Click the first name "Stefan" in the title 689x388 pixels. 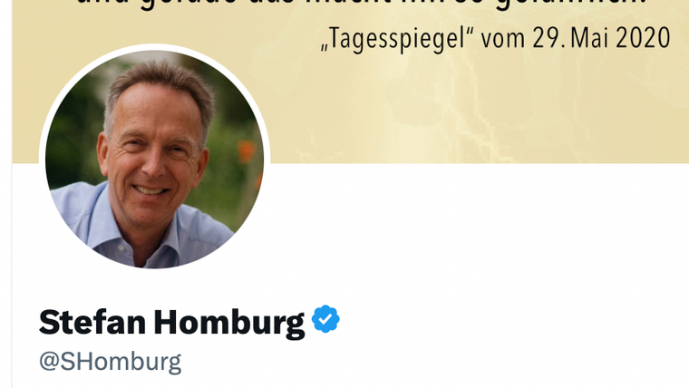tap(92, 323)
